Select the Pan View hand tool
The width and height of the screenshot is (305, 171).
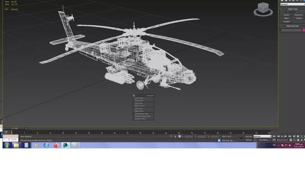pyautogui.click(x=298, y=140)
